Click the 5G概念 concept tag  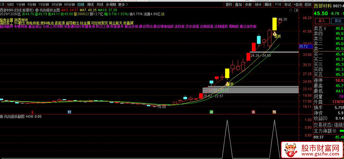(x=19, y=23)
